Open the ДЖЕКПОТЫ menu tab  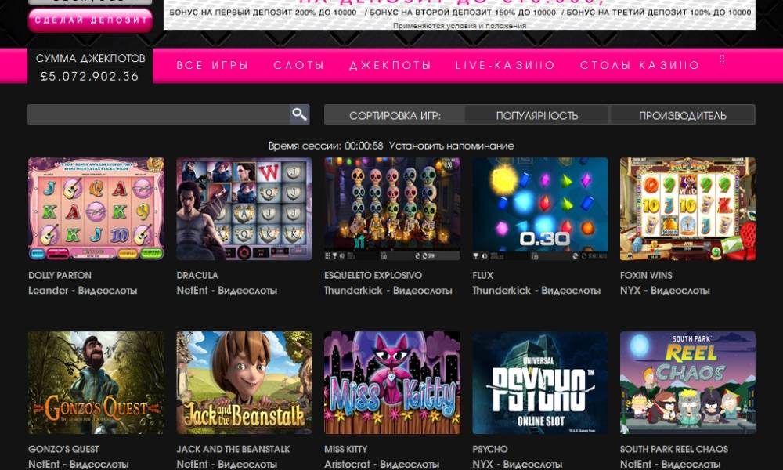pyautogui.click(x=390, y=65)
